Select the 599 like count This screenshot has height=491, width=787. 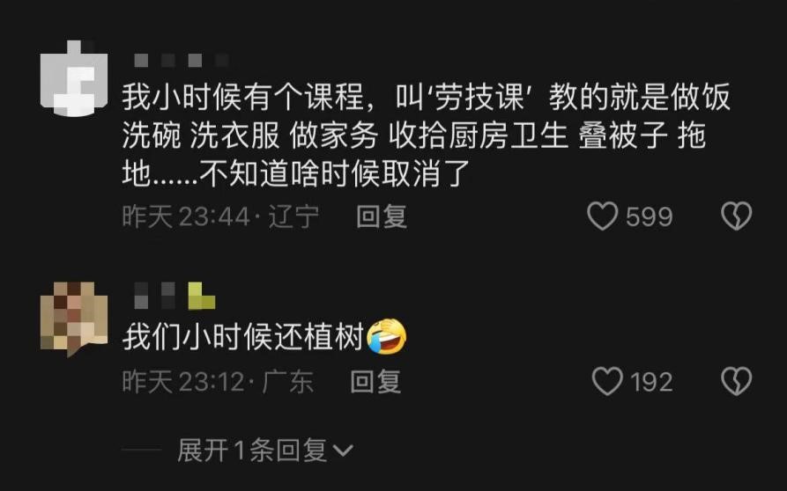tap(649, 216)
